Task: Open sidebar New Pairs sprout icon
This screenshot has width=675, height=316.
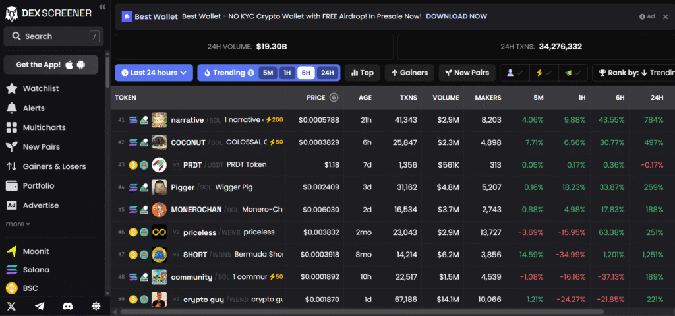Action: (11, 147)
